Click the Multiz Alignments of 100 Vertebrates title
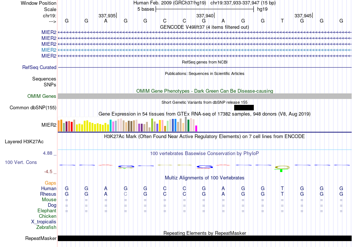This screenshot has height=247, width=352. point(204,178)
